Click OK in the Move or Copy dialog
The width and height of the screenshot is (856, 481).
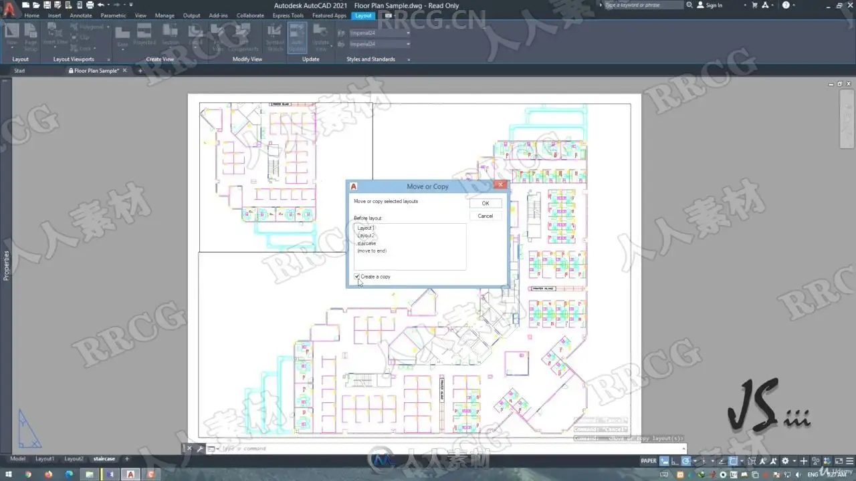486,203
